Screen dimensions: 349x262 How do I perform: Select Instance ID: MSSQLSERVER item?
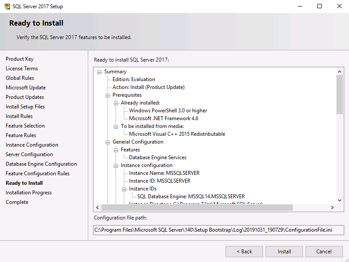pos(160,181)
